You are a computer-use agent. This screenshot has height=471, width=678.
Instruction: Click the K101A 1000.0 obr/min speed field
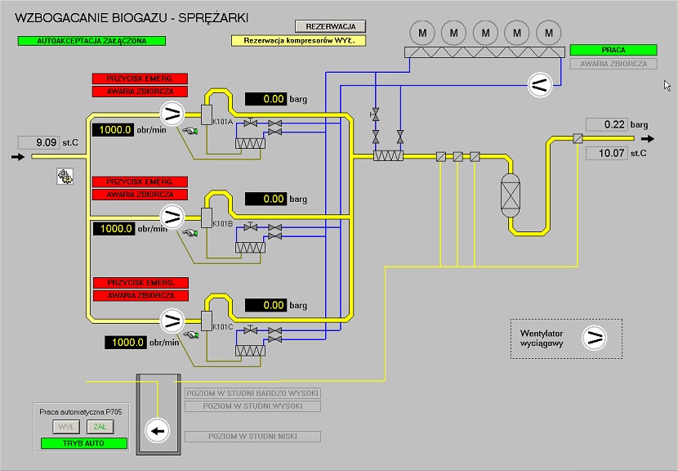pos(112,129)
